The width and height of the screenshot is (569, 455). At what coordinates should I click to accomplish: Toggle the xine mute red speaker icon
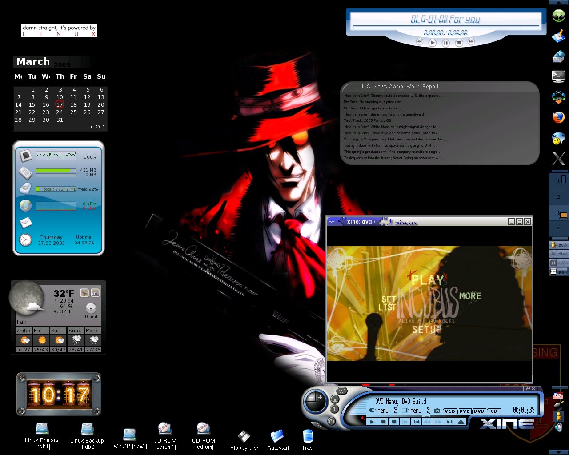tap(363, 418)
